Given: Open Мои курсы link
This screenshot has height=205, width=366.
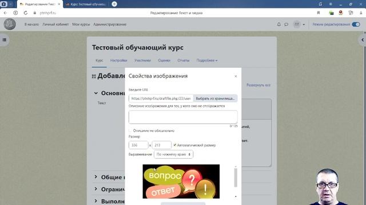Looking at the screenshot, I should tap(81, 24).
